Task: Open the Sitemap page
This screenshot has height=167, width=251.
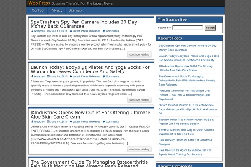Action: [75, 10]
